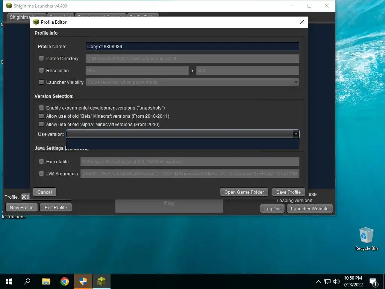Switch to the Shiginima News tab

click(x=19, y=17)
